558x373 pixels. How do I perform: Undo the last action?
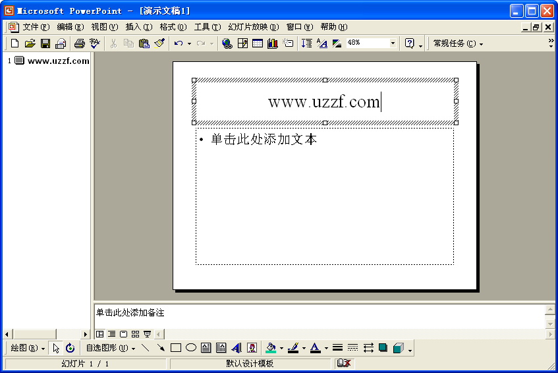tap(179, 43)
